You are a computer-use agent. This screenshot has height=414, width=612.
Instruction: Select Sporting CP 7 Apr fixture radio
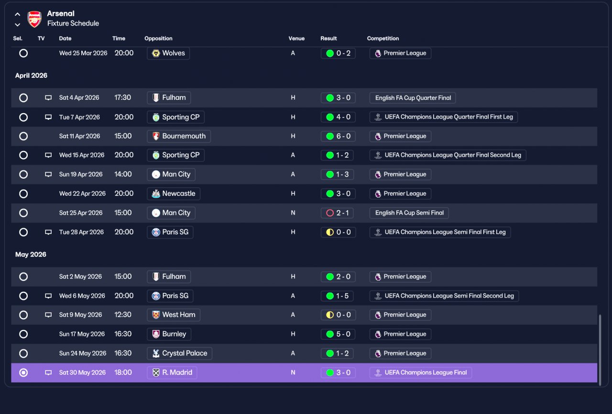[x=23, y=117]
